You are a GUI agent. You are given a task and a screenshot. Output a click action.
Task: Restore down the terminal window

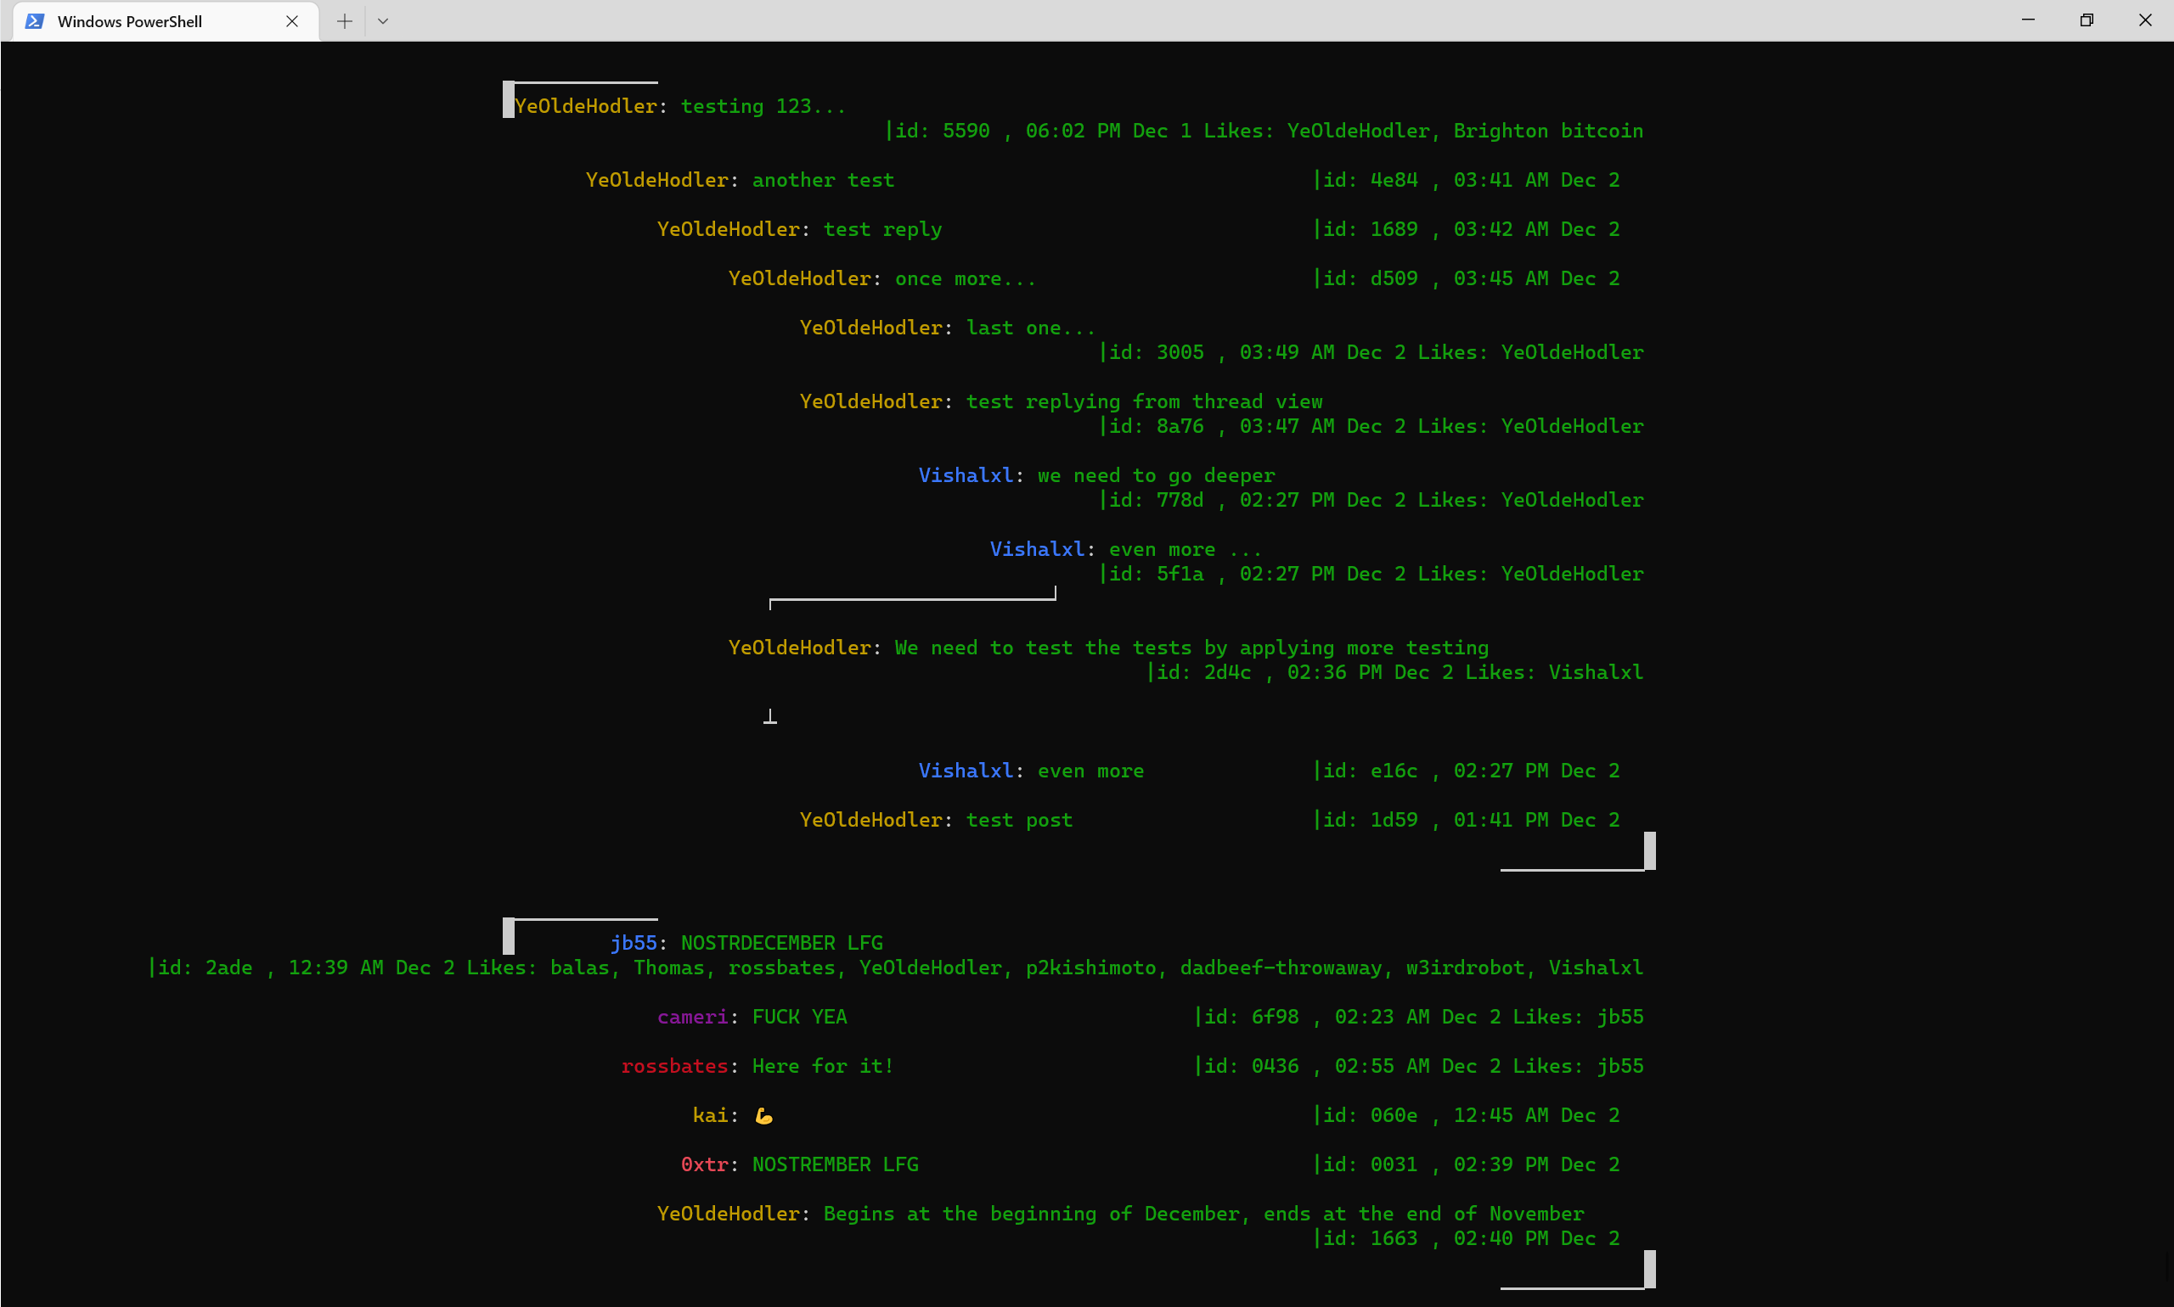[2086, 20]
